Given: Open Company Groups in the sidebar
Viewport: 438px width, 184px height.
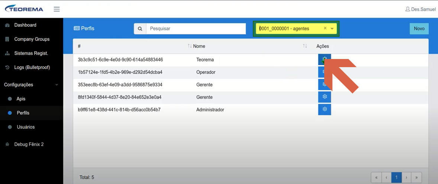Looking at the screenshot, I should click(32, 39).
